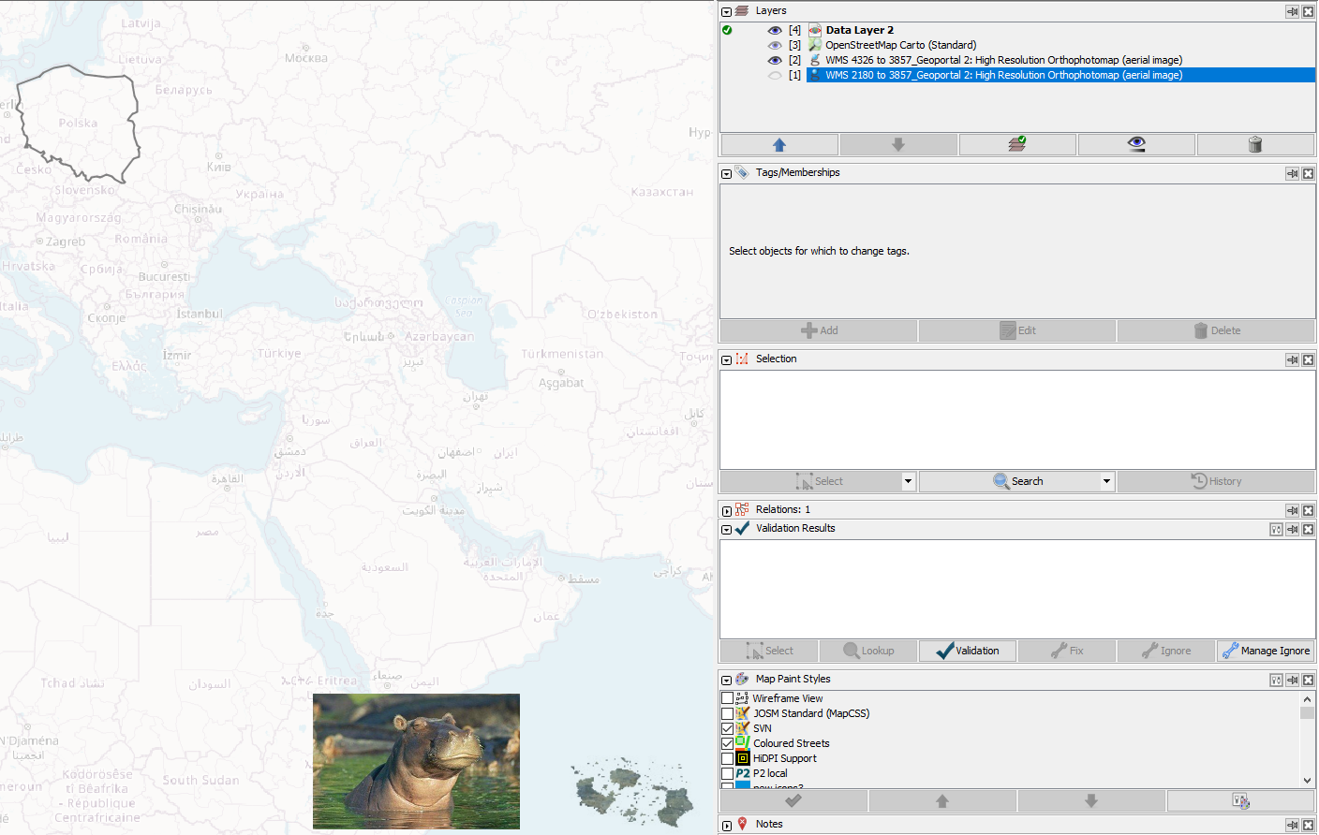Click the move layer up arrow button

[x=778, y=144]
